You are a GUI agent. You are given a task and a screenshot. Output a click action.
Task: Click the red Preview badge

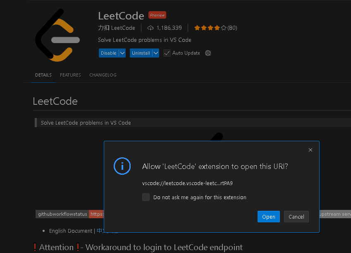tap(157, 15)
